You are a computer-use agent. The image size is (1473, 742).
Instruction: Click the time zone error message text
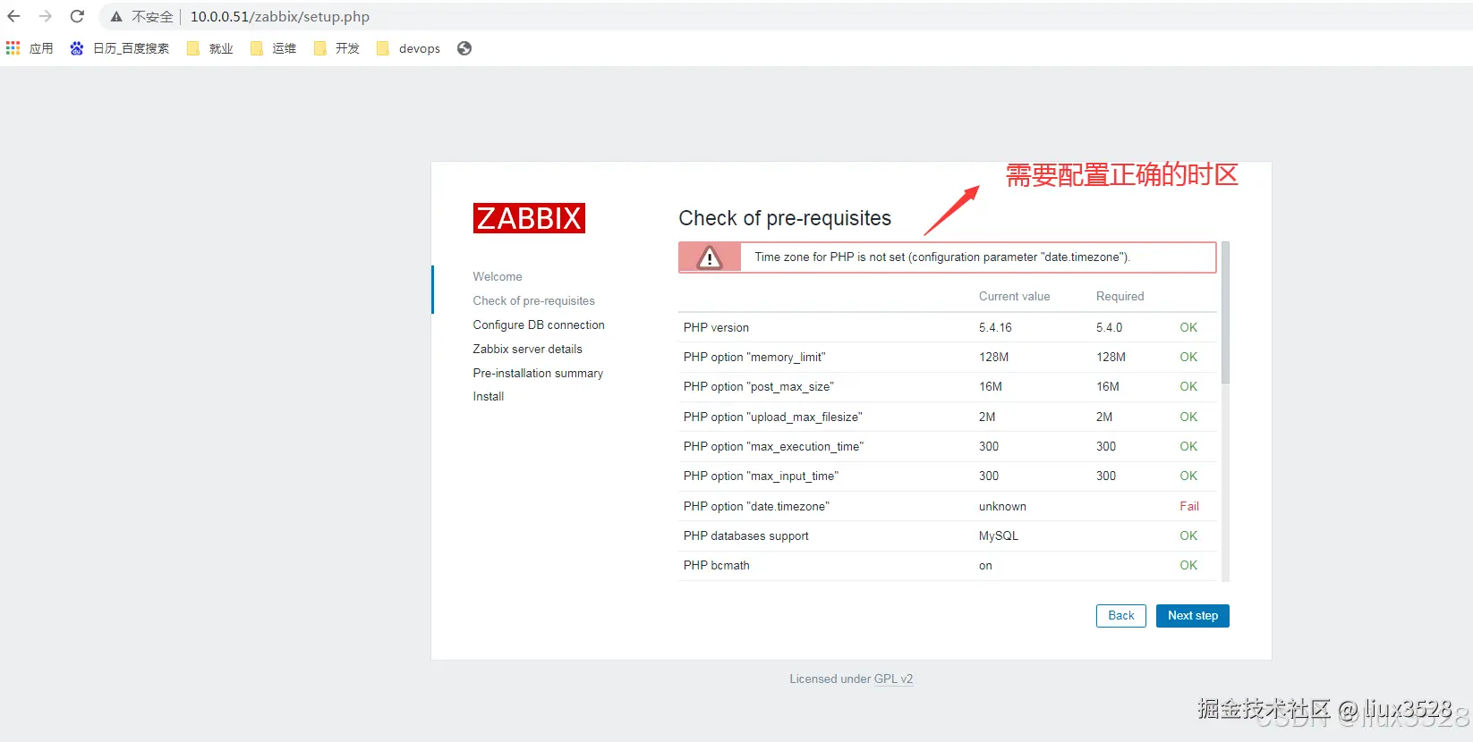[942, 257]
